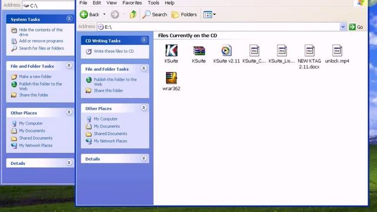Collapse the CD Writing Tasks panel

[x=144, y=40]
